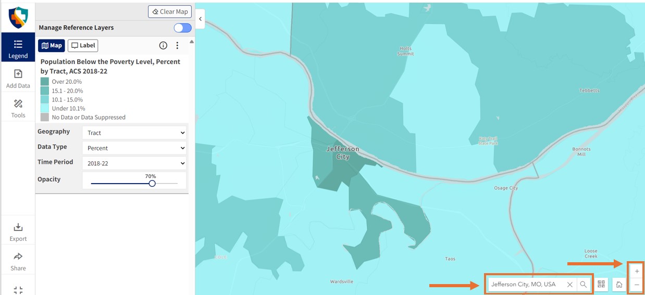Open the Tools panel
The height and width of the screenshot is (295, 645).
click(x=18, y=108)
